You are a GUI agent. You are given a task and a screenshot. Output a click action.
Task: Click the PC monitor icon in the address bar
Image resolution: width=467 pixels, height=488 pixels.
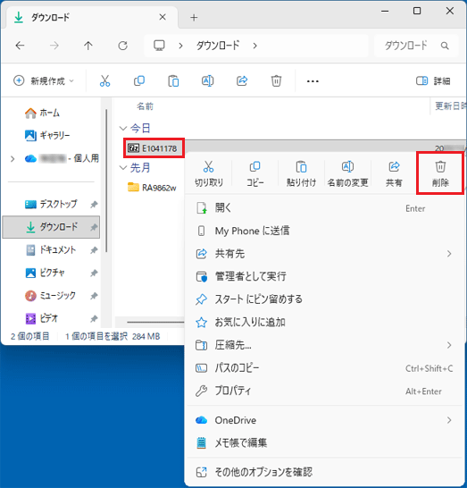(159, 46)
